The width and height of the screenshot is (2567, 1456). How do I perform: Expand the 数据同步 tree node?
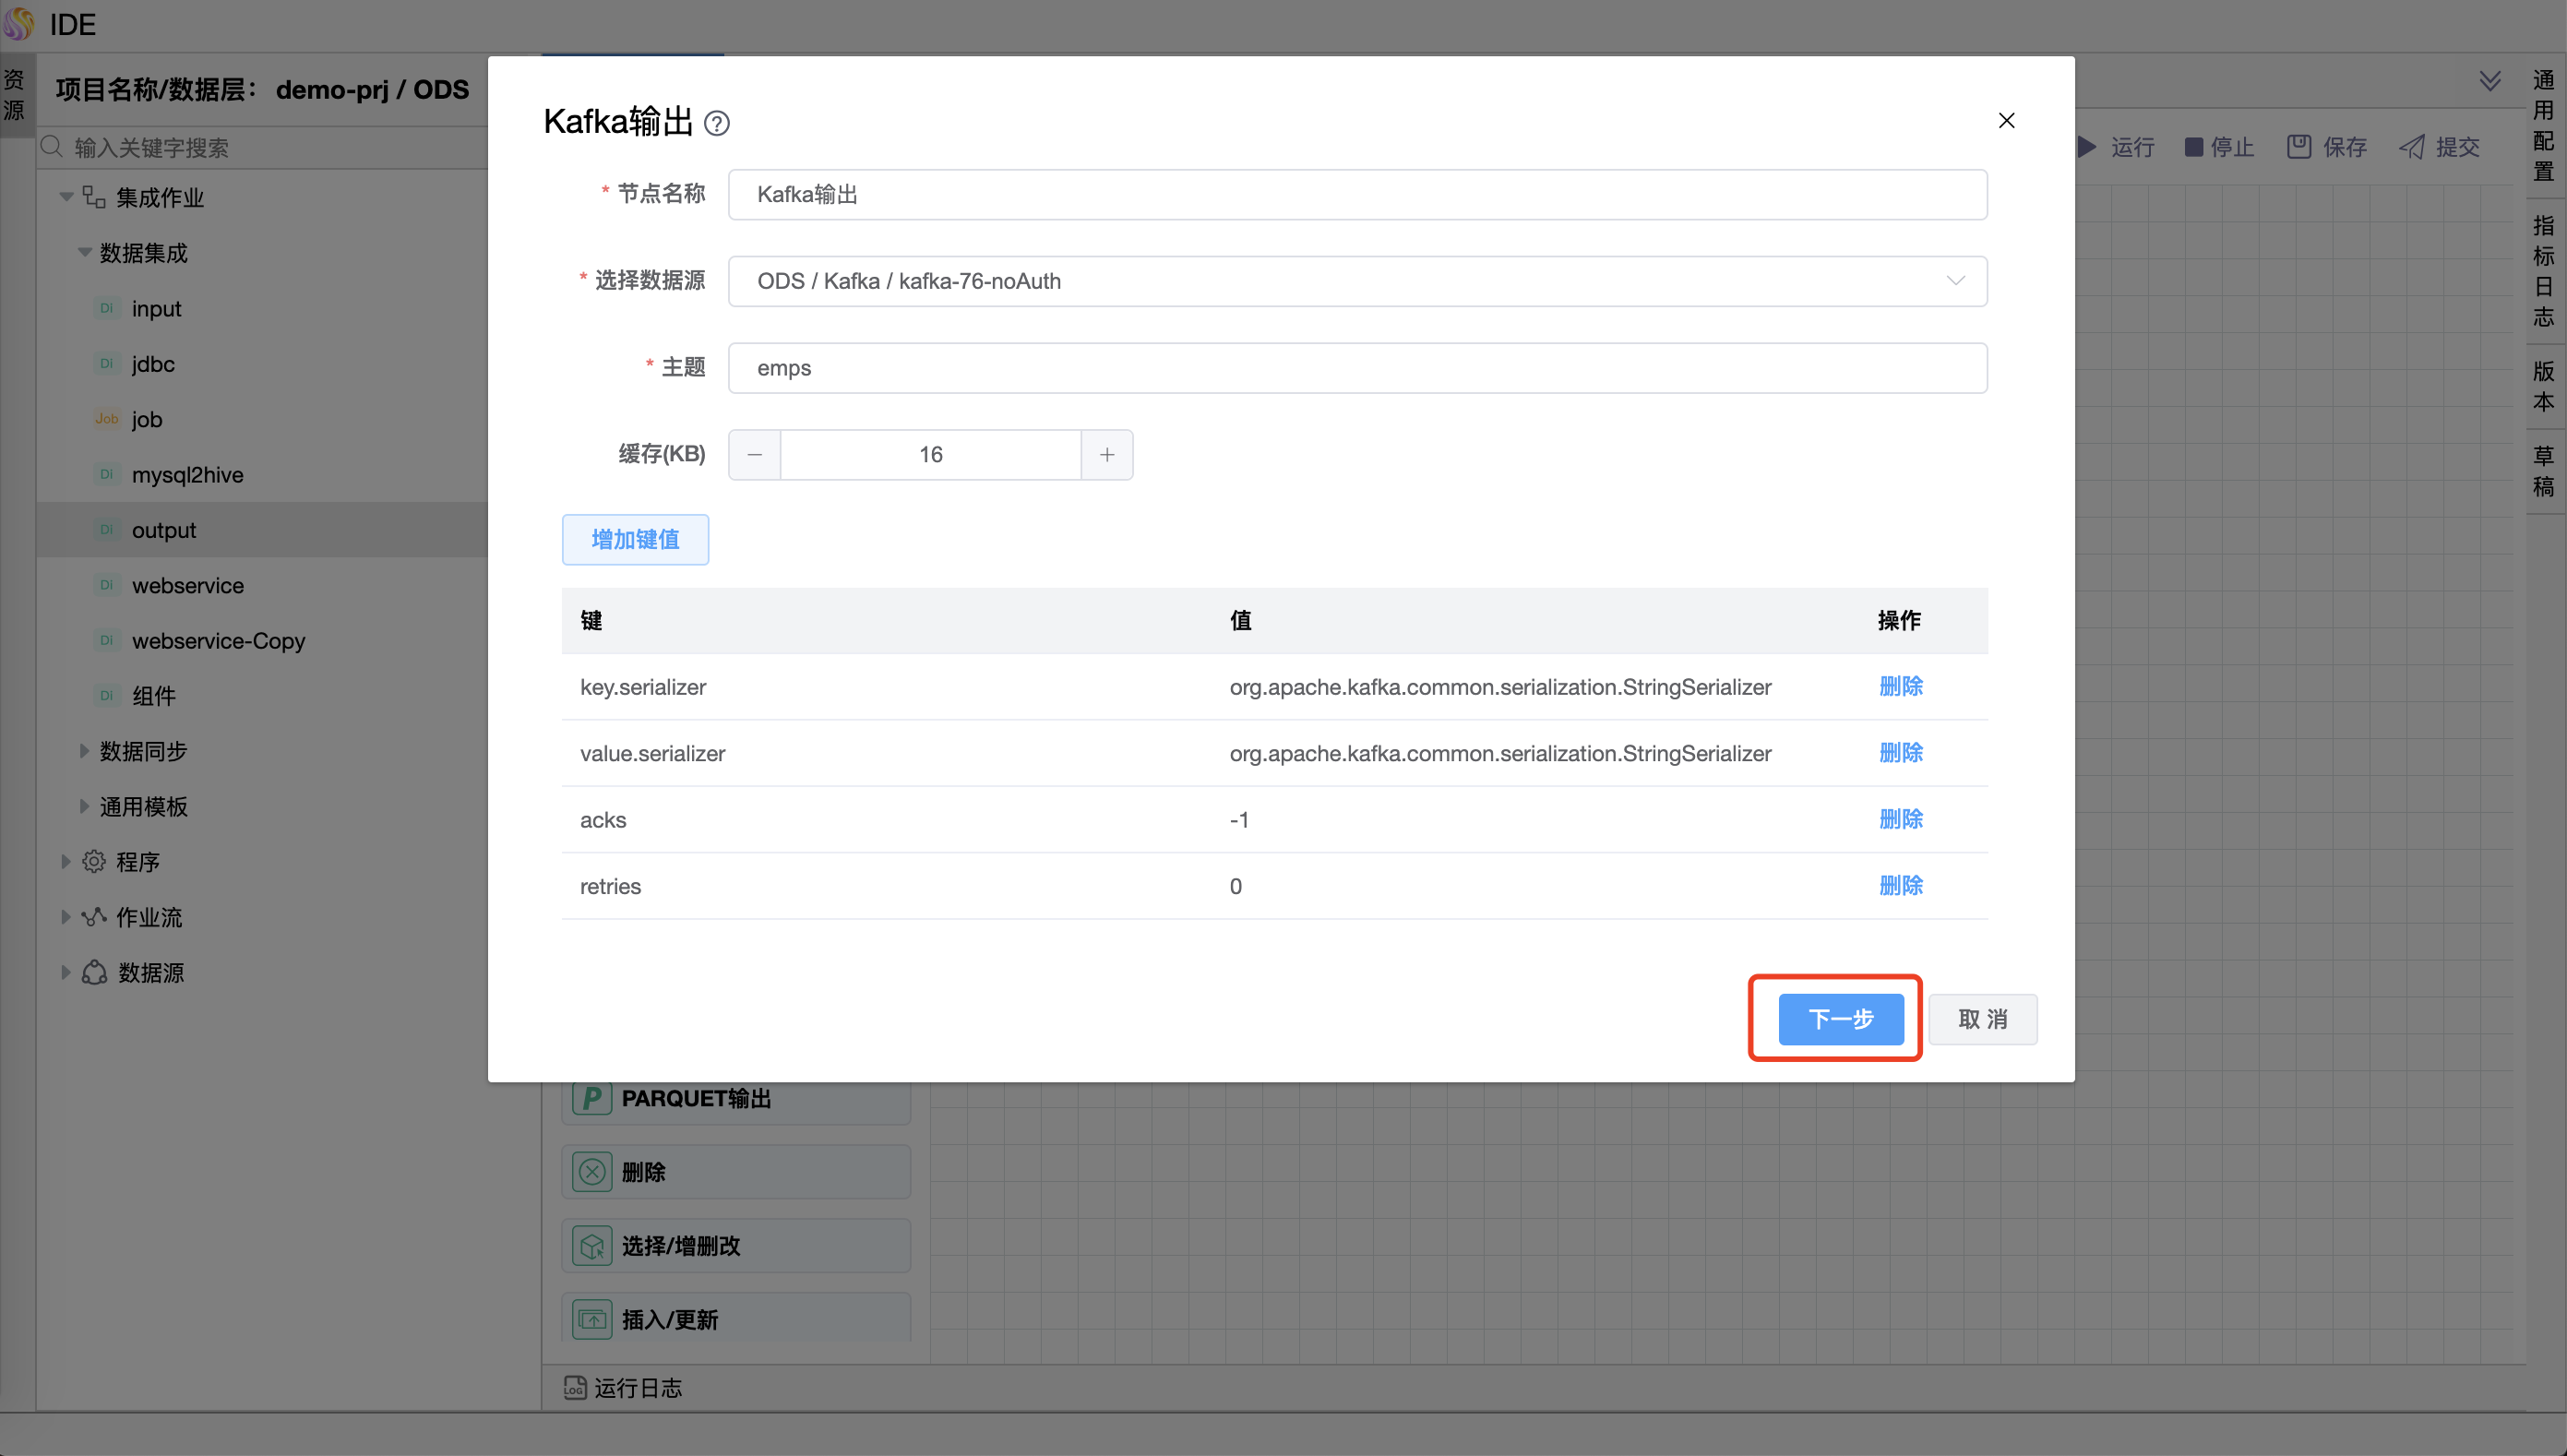84,751
